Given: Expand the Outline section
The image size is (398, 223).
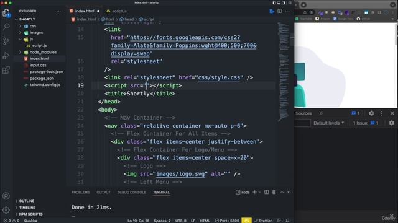Looking at the screenshot, I should 27,201.
